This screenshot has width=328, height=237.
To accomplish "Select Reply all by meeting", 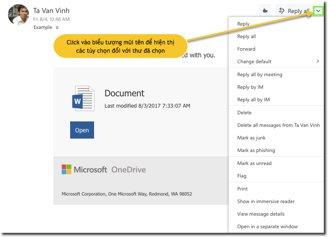I will 260,75.
